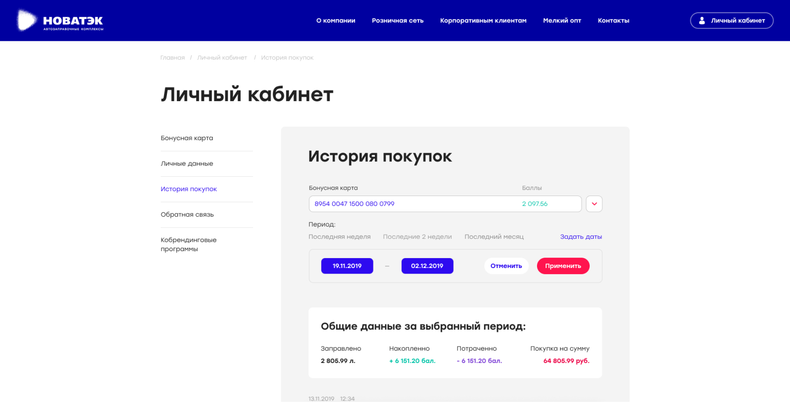Select 'Мелкий опт' in the top menu

pos(562,21)
